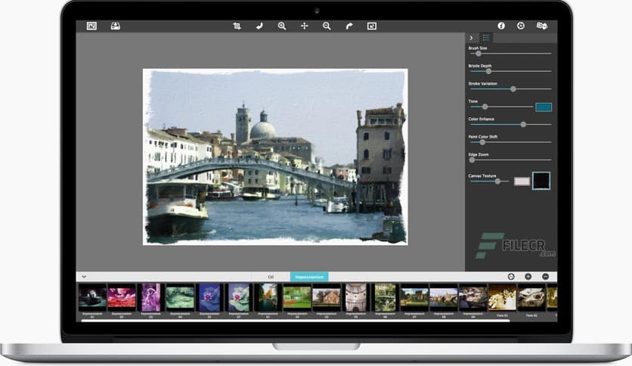The width and height of the screenshot is (632, 366).
Task: Click the add preset plus icon
Action: pyautogui.click(x=528, y=277)
